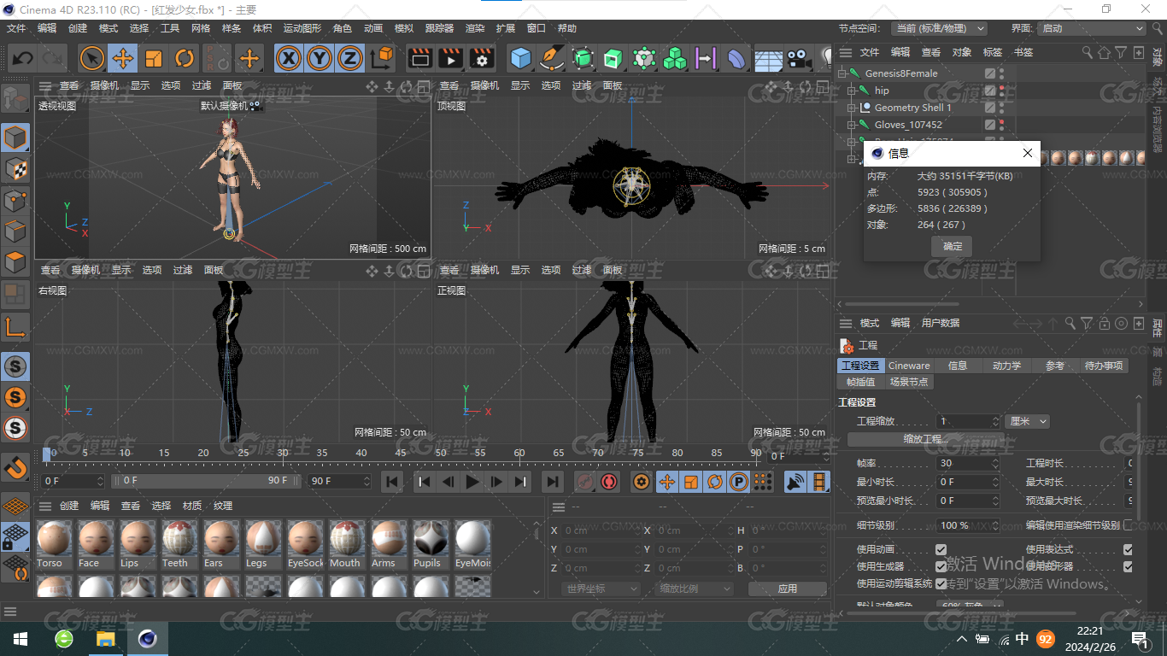The width and height of the screenshot is (1167, 656).
Task: Open Render Settings clapperboard gear icon
Action: click(x=482, y=59)
